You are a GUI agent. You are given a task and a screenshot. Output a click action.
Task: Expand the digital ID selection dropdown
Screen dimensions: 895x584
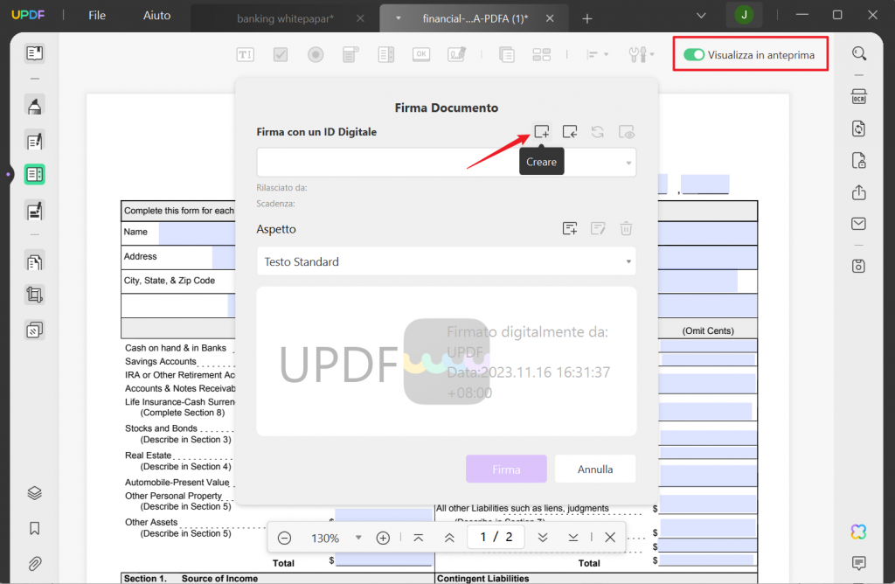point(628,163)
